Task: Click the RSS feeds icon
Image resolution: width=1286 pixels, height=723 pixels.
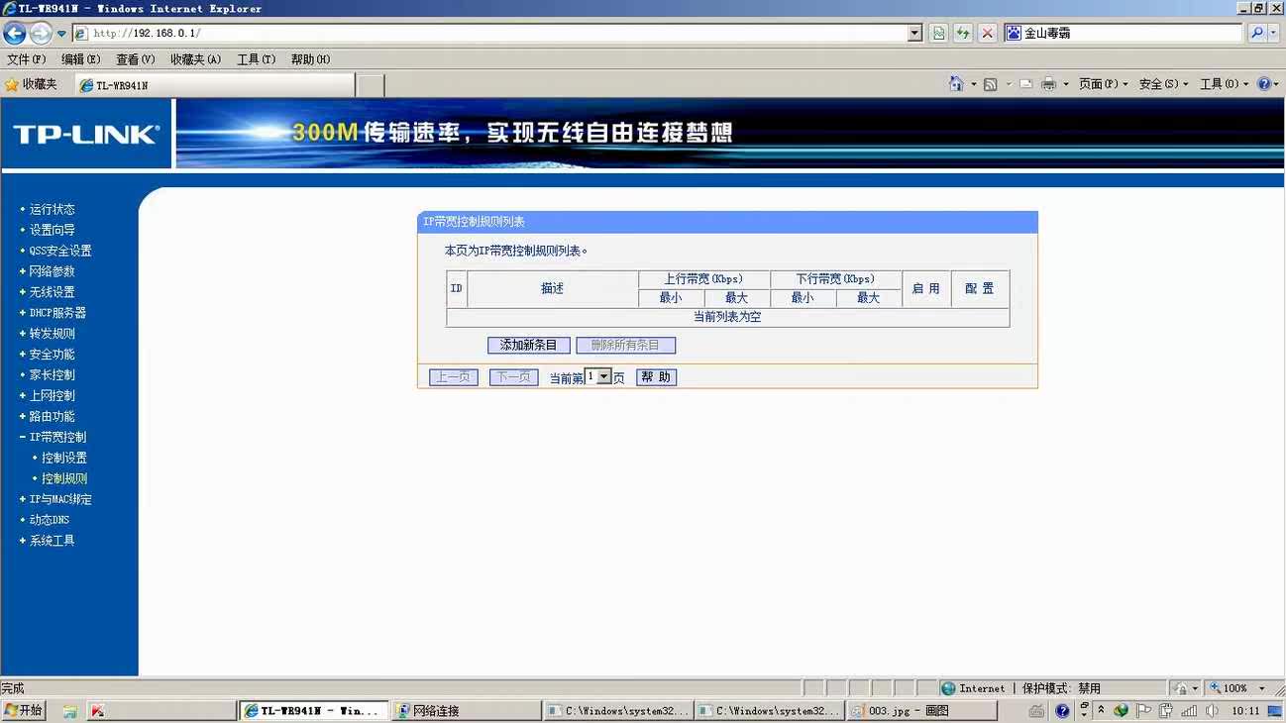Action: pyautogui.click(x=990, y=84)
